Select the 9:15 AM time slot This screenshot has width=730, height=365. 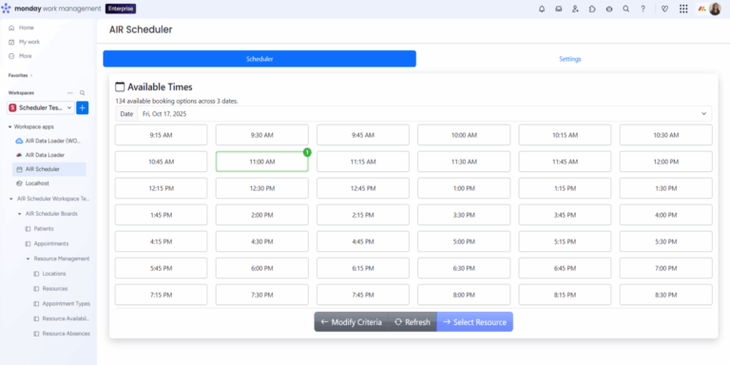coord(161,135)
